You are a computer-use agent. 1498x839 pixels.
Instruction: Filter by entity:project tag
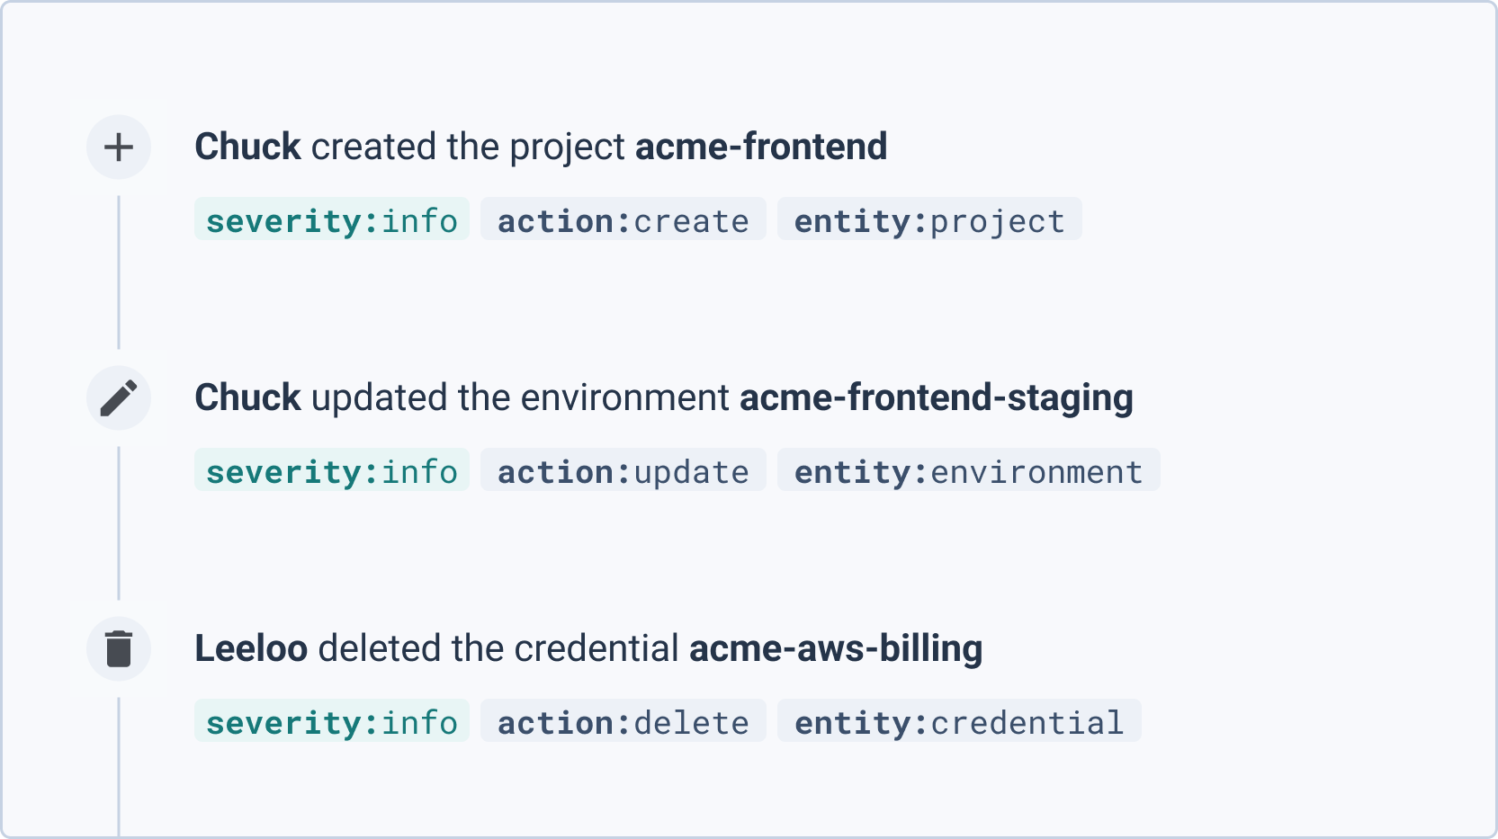929,219
